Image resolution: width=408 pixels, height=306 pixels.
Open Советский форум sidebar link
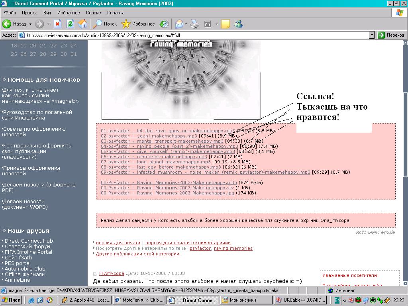(27, 246)
